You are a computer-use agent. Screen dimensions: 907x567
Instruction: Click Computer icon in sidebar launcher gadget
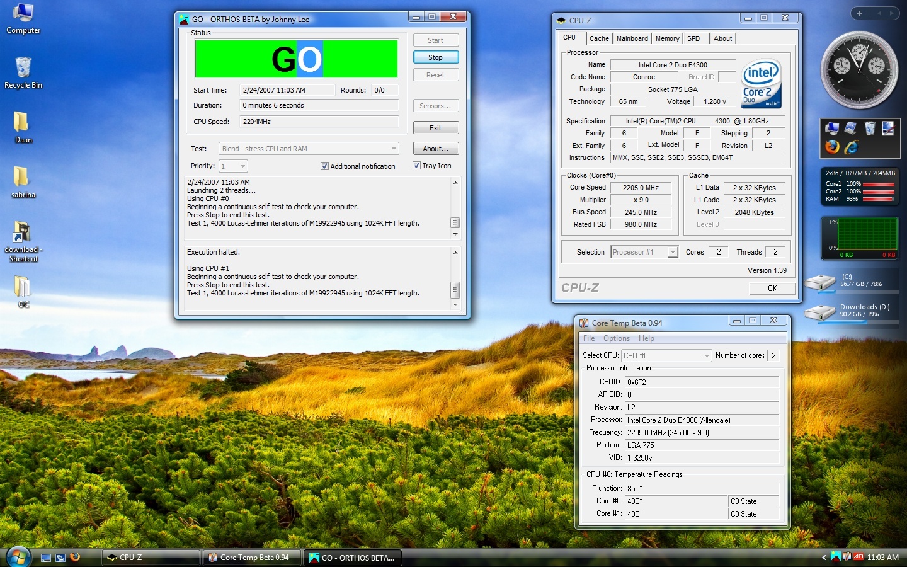832,129
